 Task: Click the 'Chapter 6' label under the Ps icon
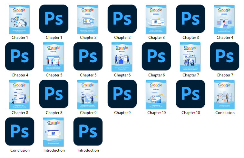(157, 75)
